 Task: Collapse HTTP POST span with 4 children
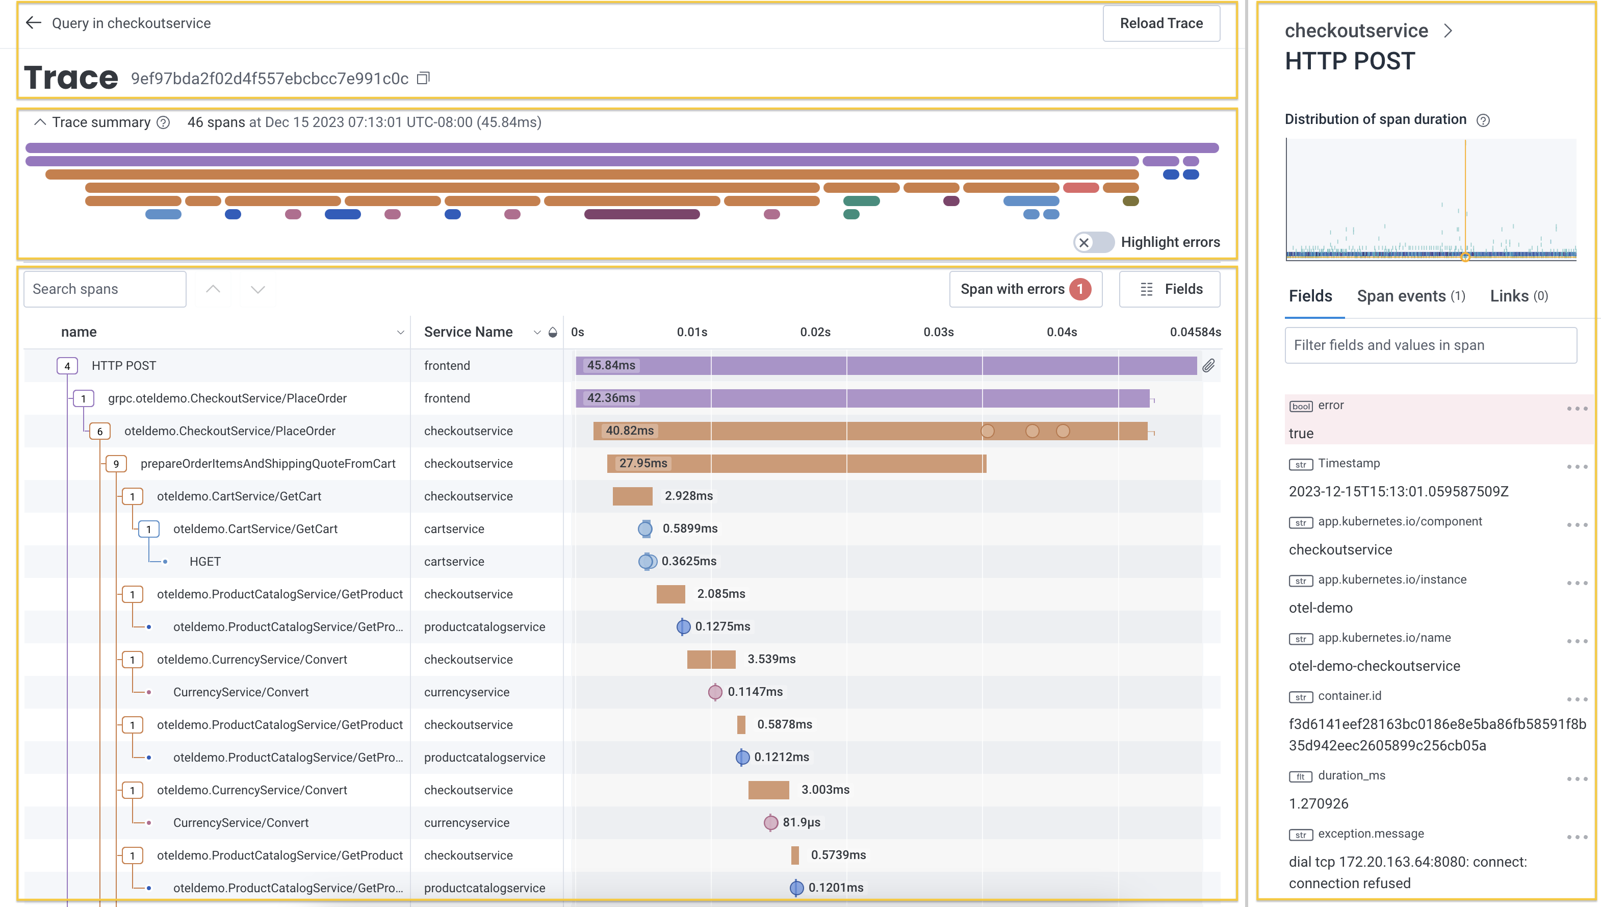pyautogui.click(x=67, y=366)
